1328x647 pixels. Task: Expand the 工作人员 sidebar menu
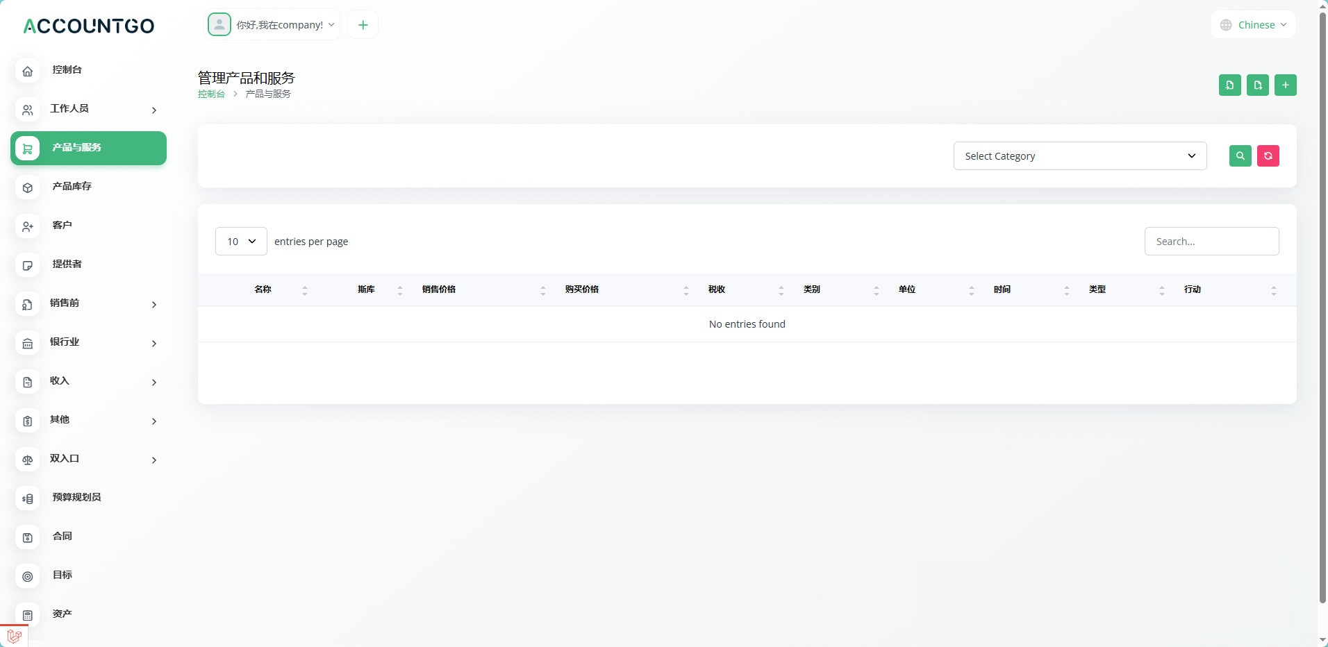coord(88,109)
